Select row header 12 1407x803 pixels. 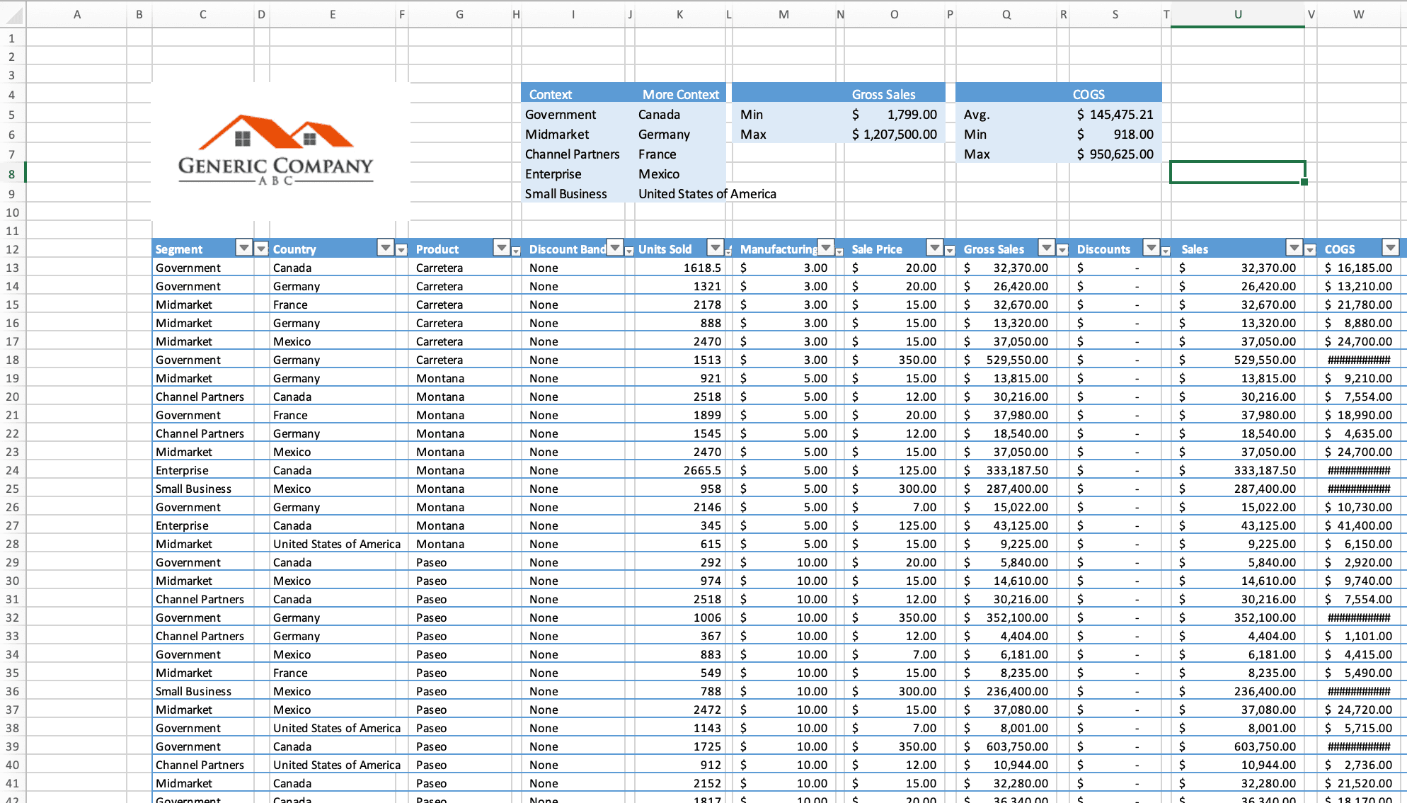click(12, 249)
